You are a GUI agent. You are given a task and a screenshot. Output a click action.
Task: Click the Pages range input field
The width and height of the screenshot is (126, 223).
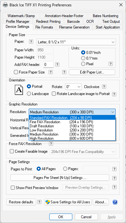click(96, 169)
